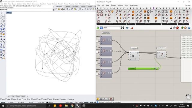This screenshot has width=192, height=108.
Task: Click the red preview mode icon in Grasshopper toolbar
Action: click(178, 28)
